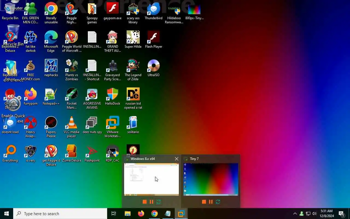The width and height of the screenshot is (350, 219).
Task: Open the Spoopy games folder
Action: pyautogui.click(x=92, y=13)
